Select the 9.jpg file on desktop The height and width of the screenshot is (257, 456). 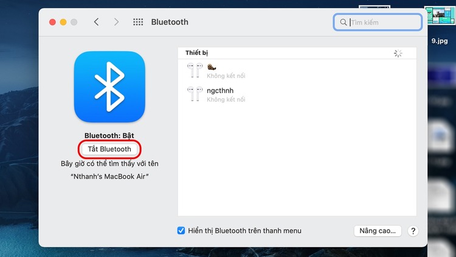440,16
